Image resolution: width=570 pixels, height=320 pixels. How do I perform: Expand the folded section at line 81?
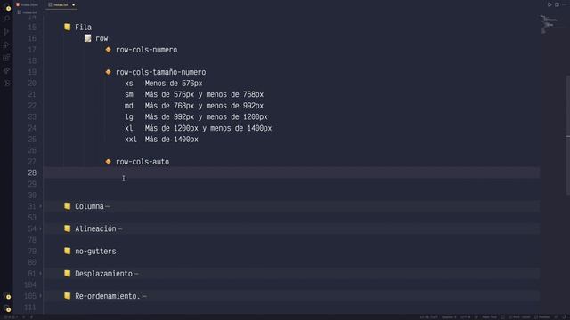40,274
